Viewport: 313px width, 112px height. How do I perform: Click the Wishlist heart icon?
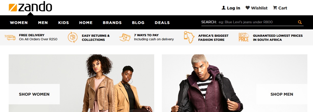point(248,8)
